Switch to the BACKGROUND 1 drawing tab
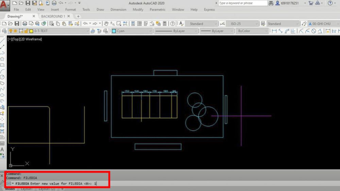Screen dimensions: 340x191 [53, 16]
